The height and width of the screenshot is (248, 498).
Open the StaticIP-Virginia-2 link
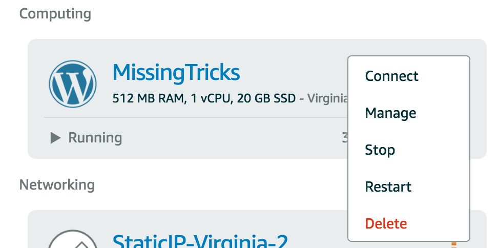coord(200,241)
